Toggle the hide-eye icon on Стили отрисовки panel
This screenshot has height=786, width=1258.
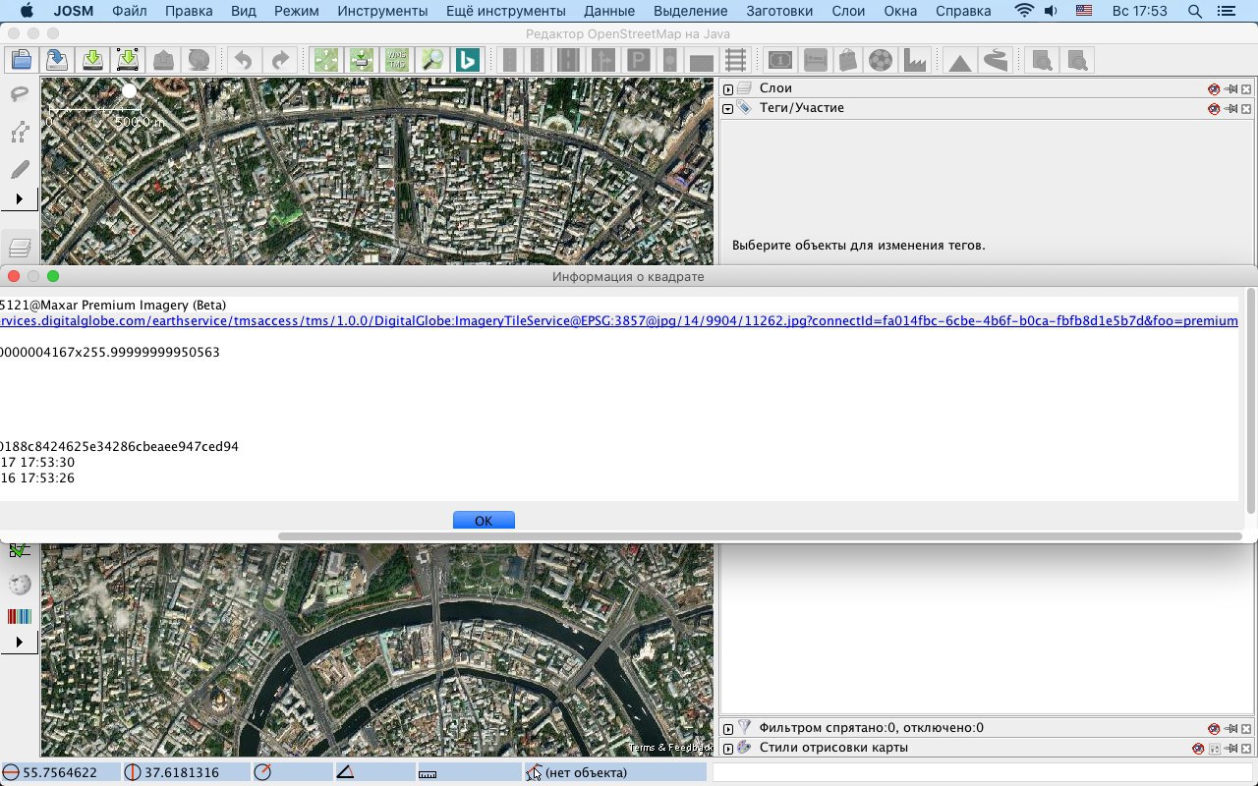click(1198, 748)
